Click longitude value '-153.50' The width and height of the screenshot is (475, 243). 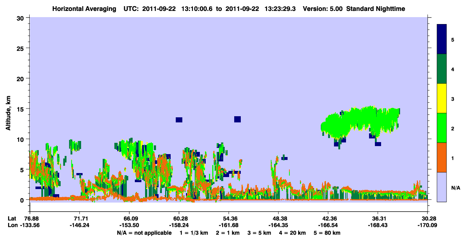(x=129, y=225)
